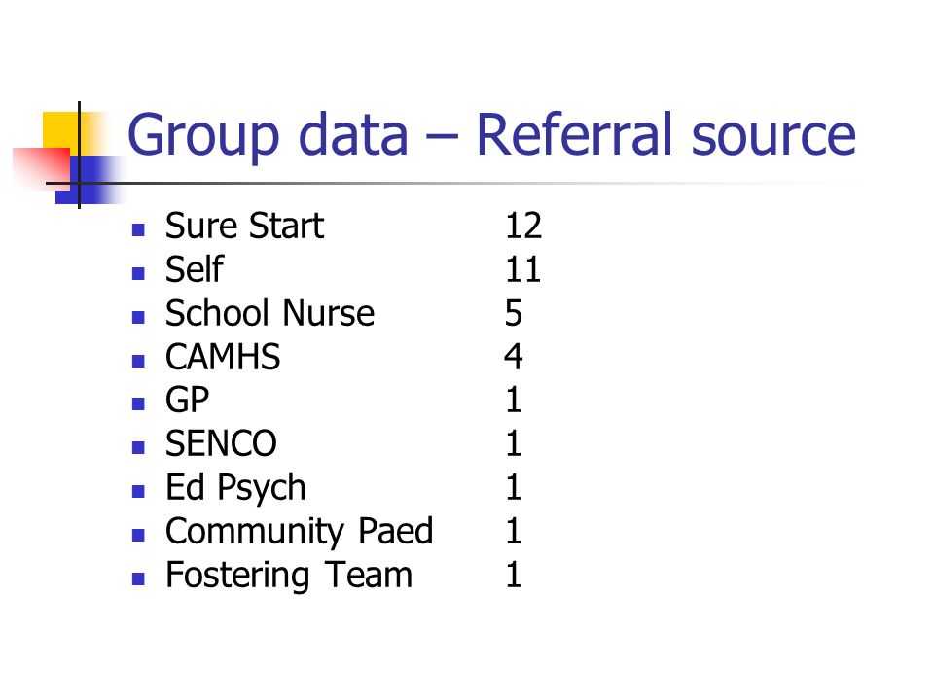Click the slide title 'Group data – Referral source'
Image resolution: width=934 pixels, height=700 pixels.
point(491,136)
